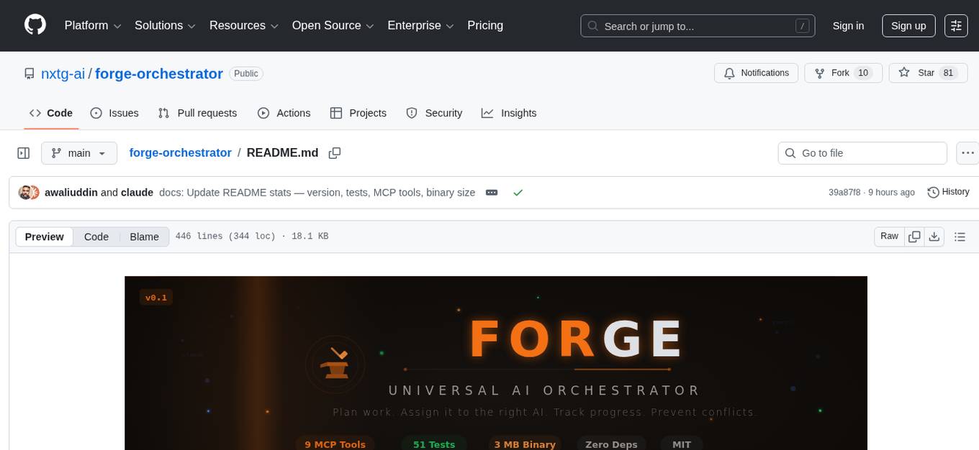Open the README outline icon
The height and width of the screenshot is (450, 979).
click(x=960, y=236)
